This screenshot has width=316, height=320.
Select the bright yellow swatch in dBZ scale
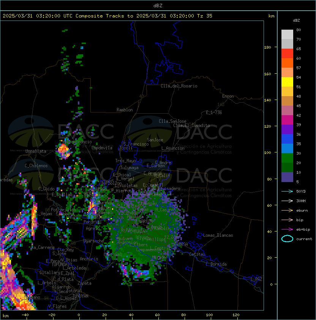tap(287, 82)
